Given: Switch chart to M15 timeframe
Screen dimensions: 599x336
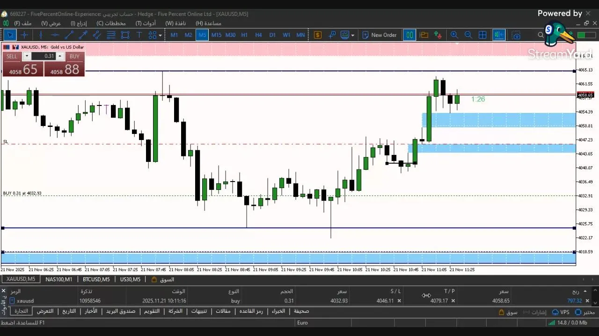Looking at the screenshot, I should coord(216,35).
